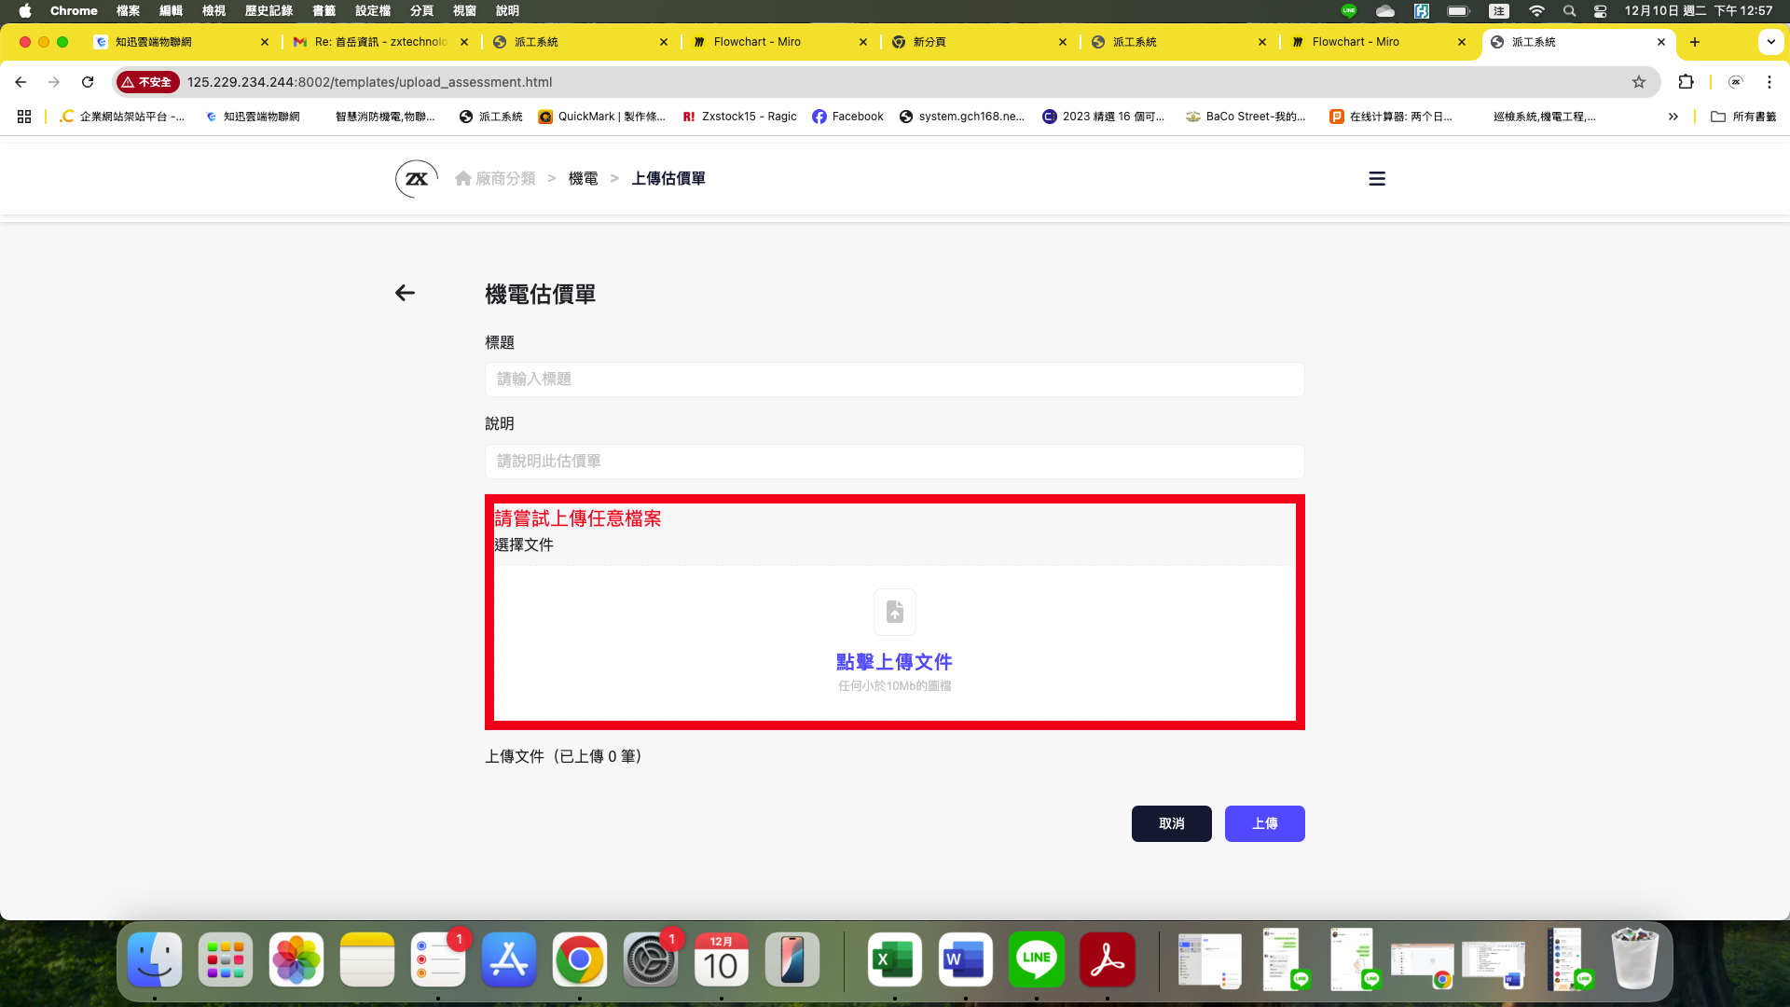This screenshot has width=1790, height=1007.
Task: Open Reminders app from the dock
Action: pos(438,959)
